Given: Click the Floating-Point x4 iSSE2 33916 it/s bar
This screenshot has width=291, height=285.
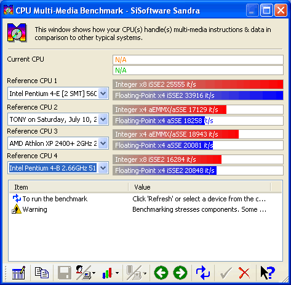Looking at the screenshot, I should (x=198, y=95).
